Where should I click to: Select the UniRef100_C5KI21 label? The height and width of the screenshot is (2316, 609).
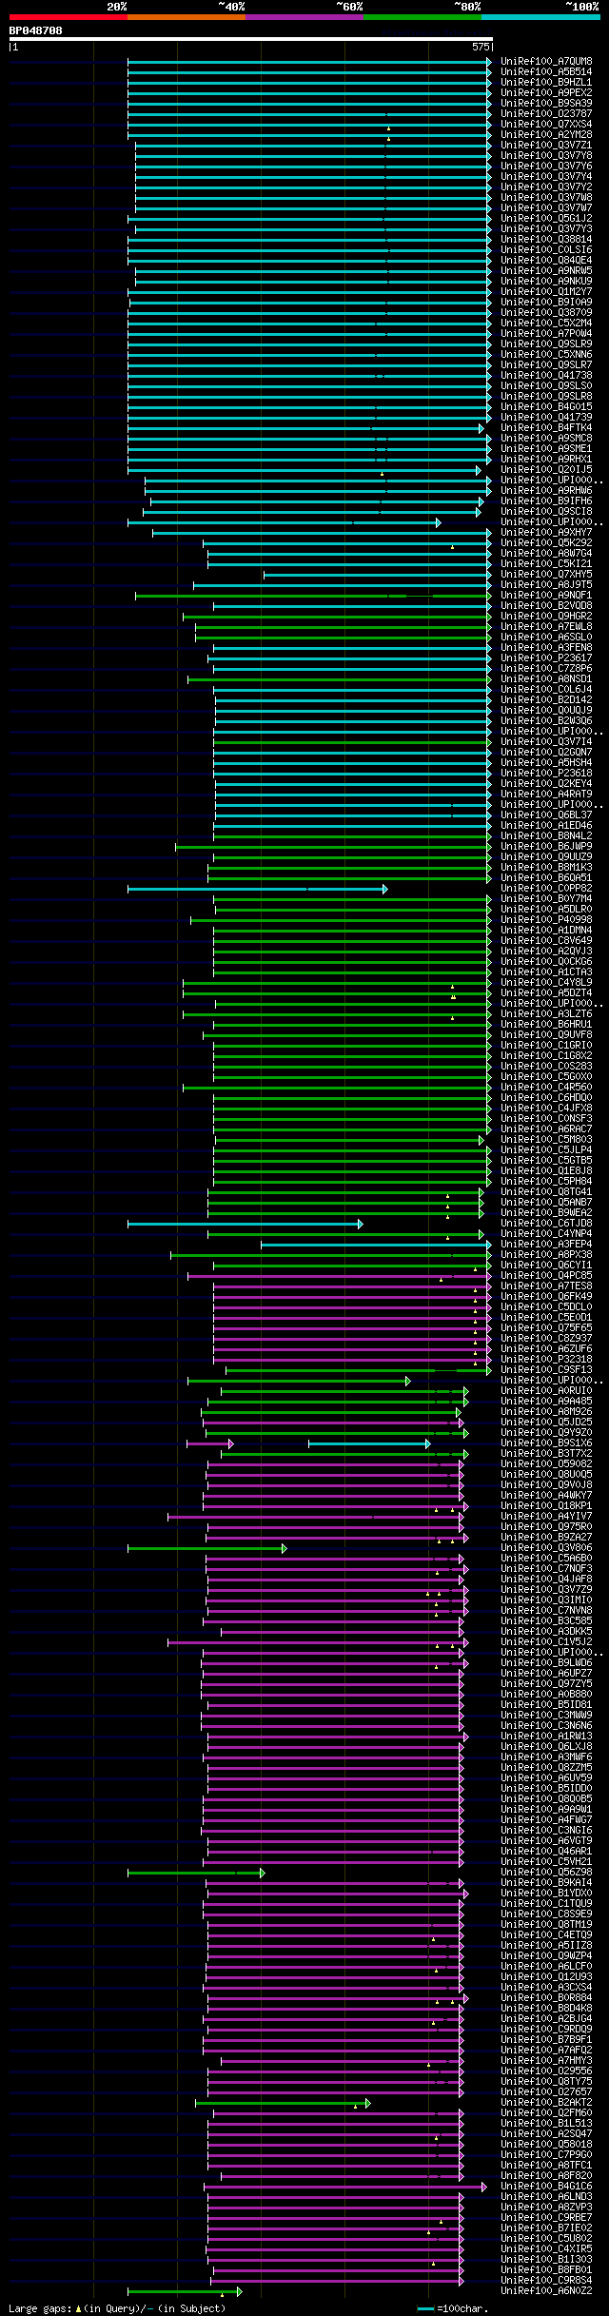point(546,564)
